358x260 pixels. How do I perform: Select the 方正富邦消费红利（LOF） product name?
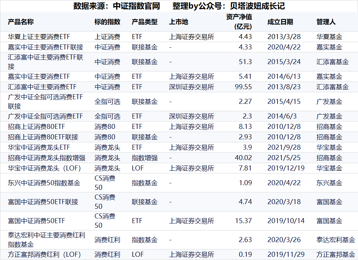pyautogui.click(x=44, y=254)
